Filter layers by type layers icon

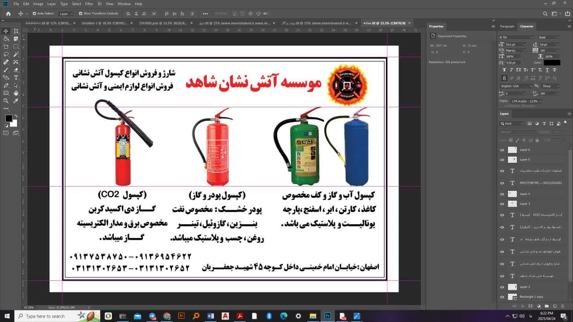tap(544, 123)
